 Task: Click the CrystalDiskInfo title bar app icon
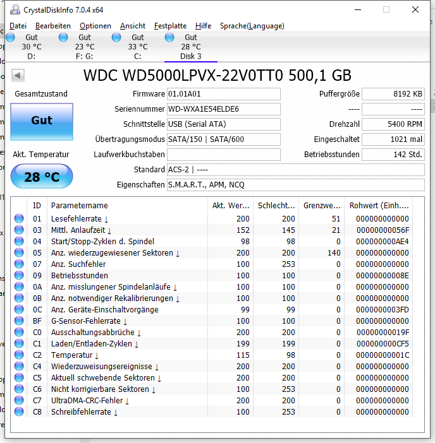coord(15,10)
